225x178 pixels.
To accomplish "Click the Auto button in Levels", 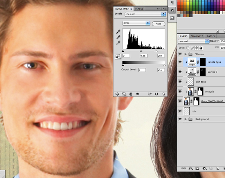I will tap(159, 23).
